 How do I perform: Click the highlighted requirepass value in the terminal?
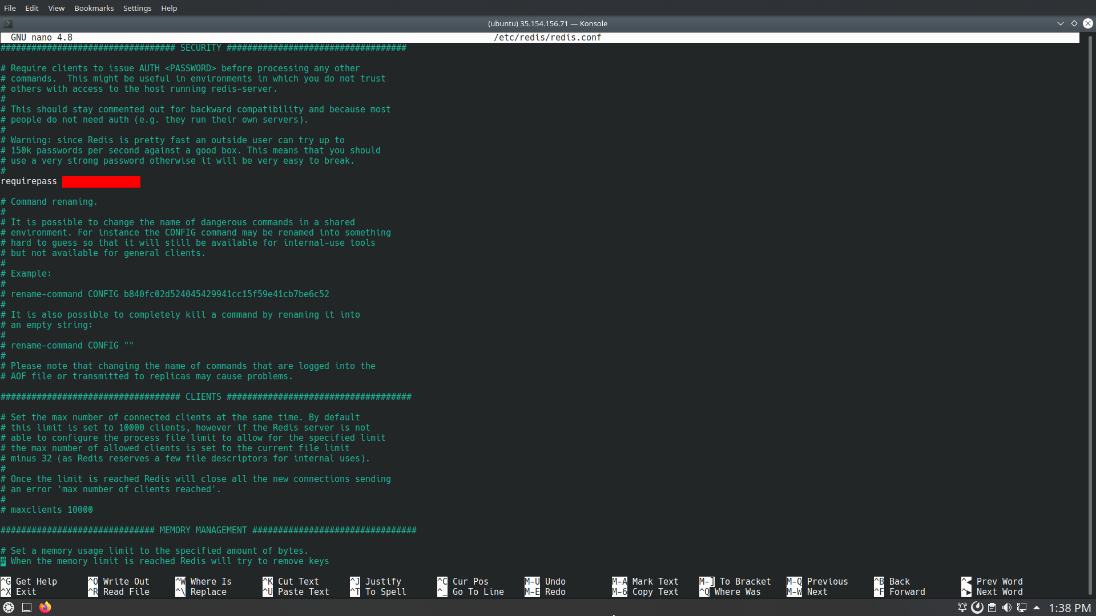click(x=101, y=181)
